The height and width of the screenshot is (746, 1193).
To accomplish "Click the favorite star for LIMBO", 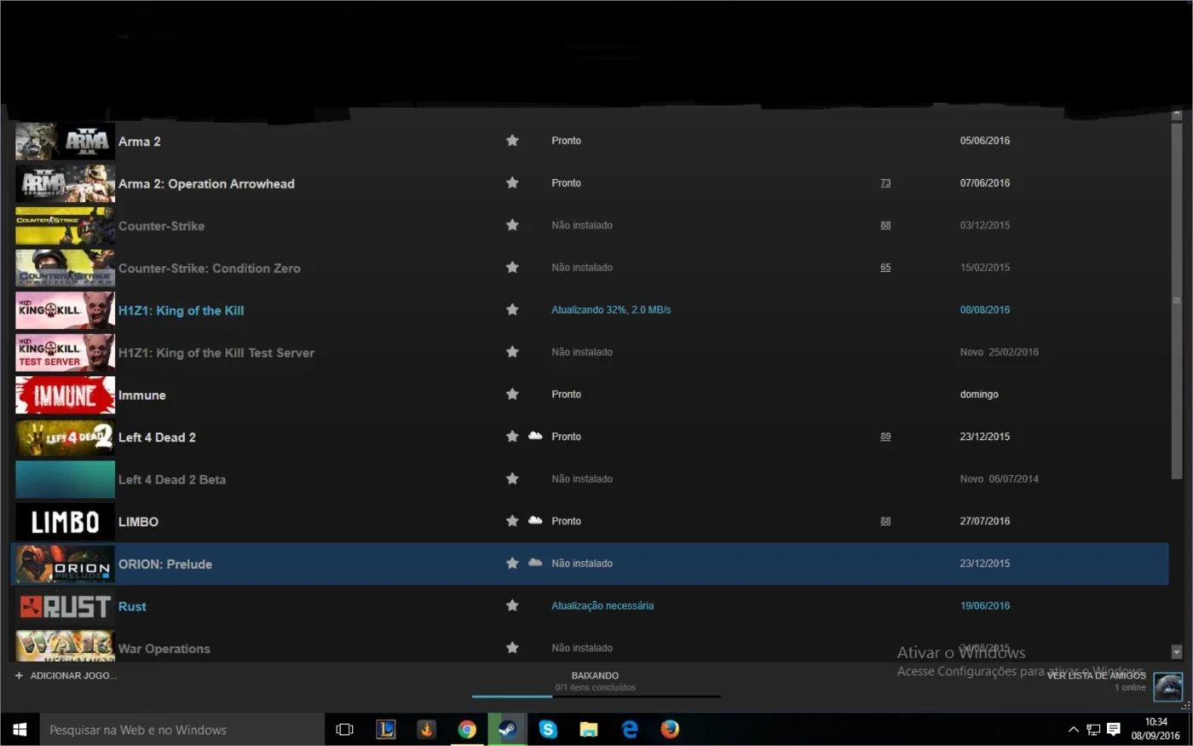I will click(x=512, y=521).
